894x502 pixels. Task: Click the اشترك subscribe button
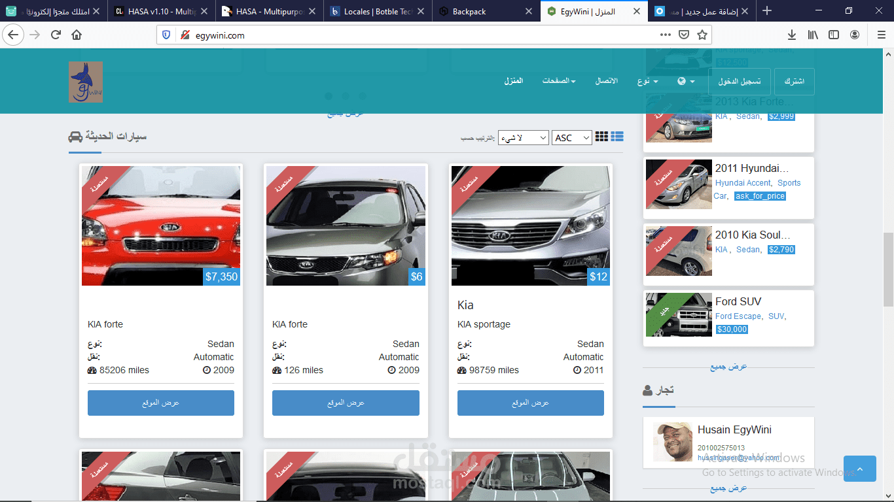click(x=794, y=82)
